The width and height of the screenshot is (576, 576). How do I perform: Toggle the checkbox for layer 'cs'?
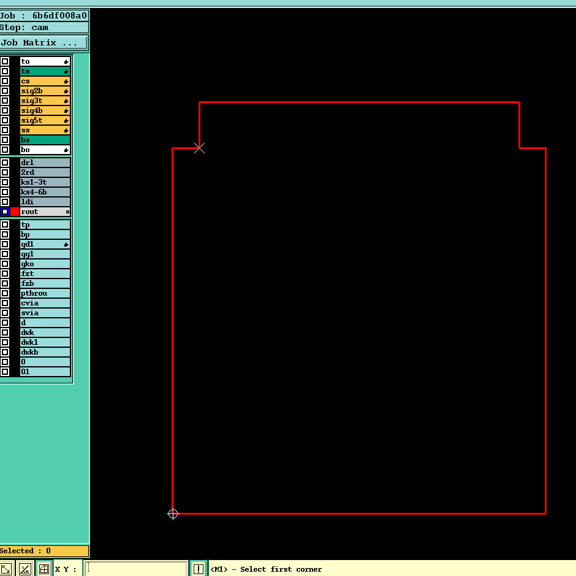(x=5, y=81)
